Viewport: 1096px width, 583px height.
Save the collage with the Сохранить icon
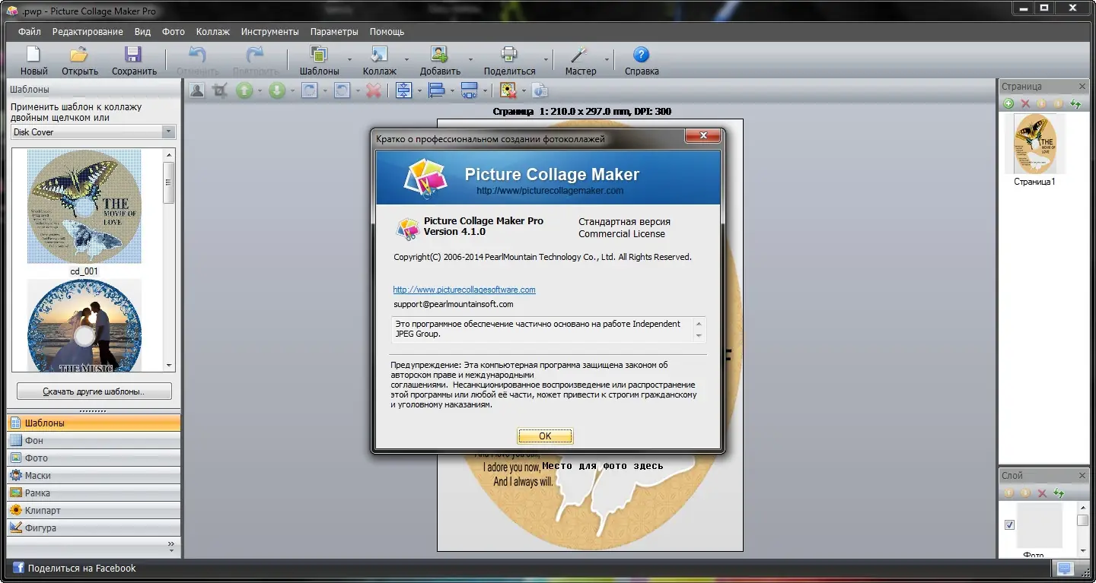pos(134,55)
